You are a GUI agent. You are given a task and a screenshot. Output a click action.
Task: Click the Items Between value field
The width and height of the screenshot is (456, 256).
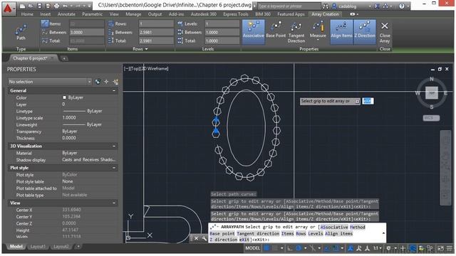click(87, 32)
